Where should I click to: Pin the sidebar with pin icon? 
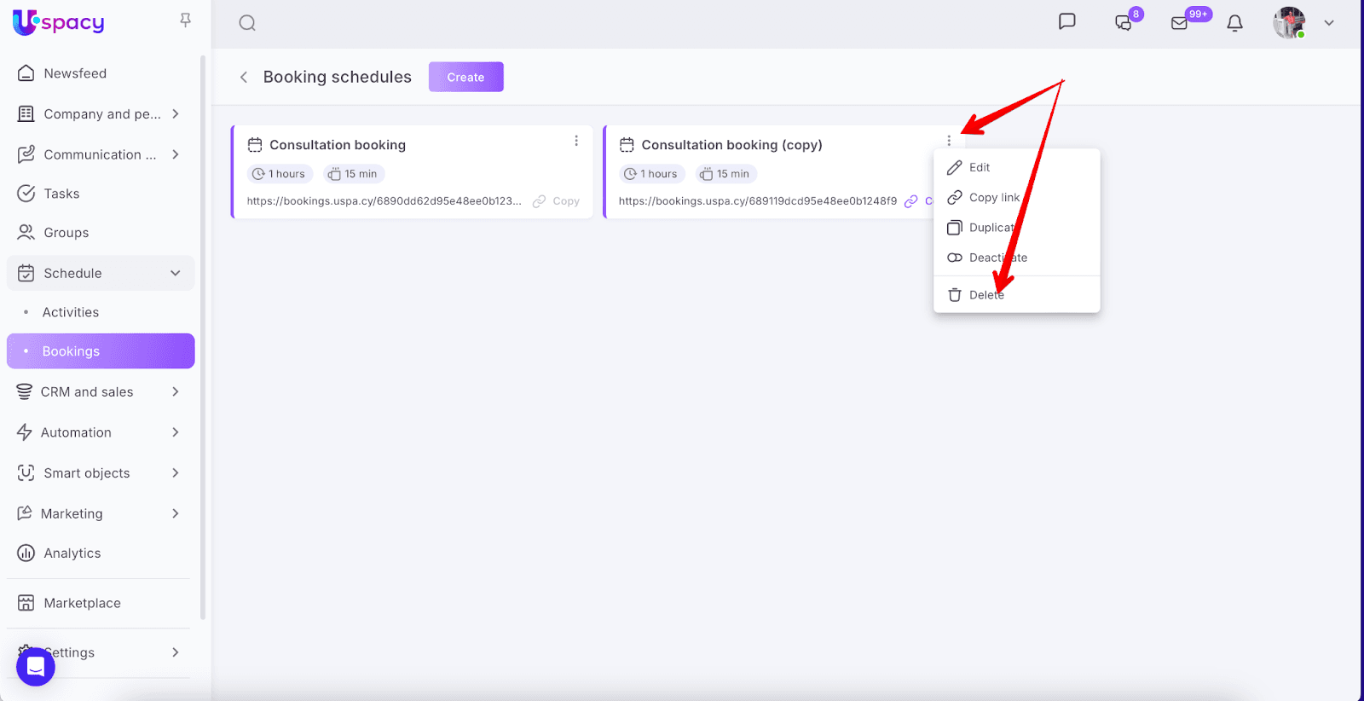pos(185,20)
